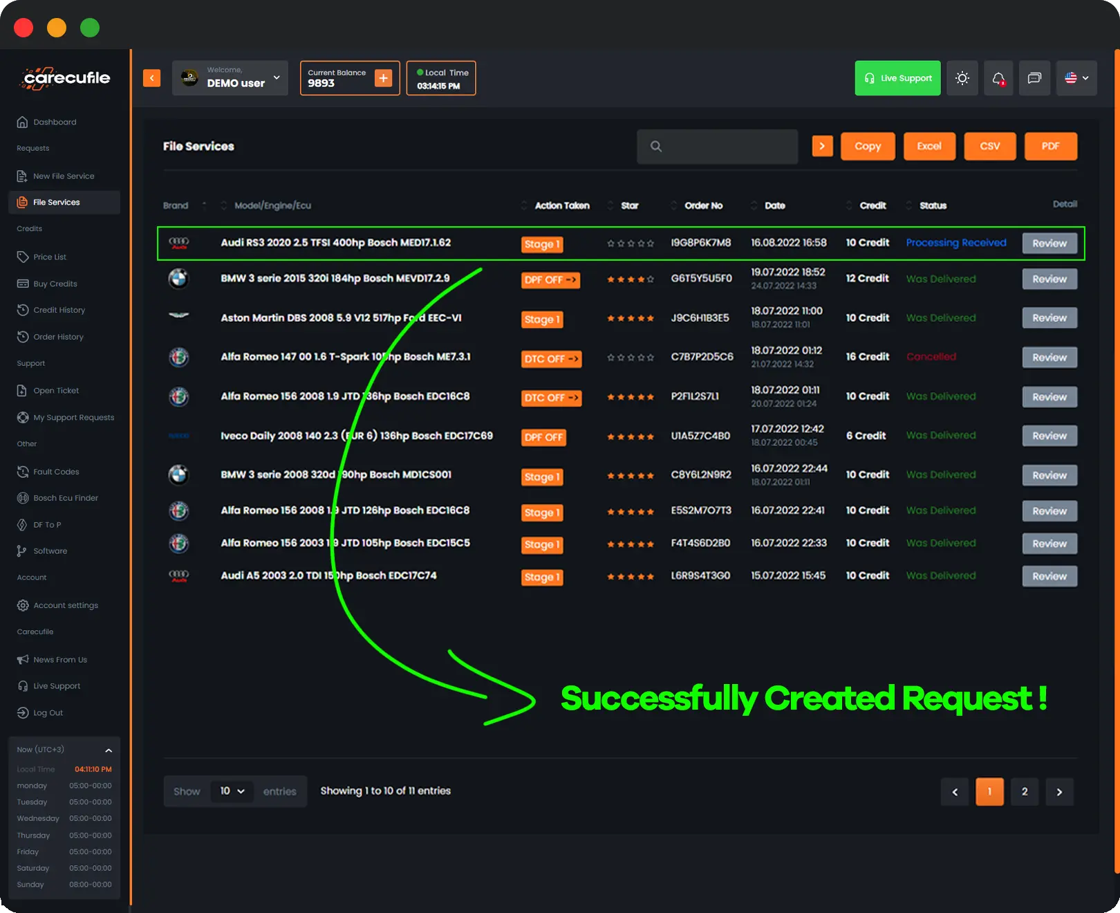This screenshot has width=1120, height=913.
Task: Click the Carecufile logo
Action: click(x=66, y=78)
